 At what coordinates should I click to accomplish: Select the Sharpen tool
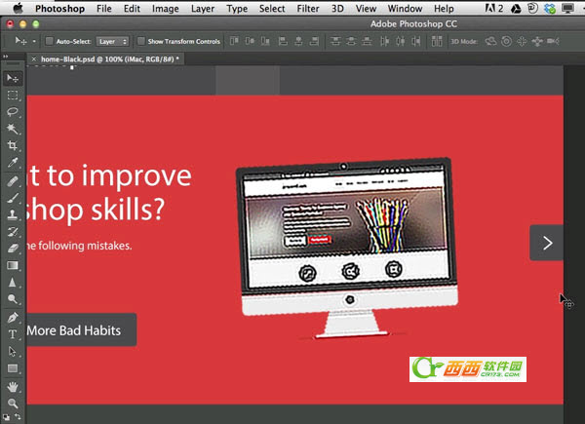tap(13, 283)
